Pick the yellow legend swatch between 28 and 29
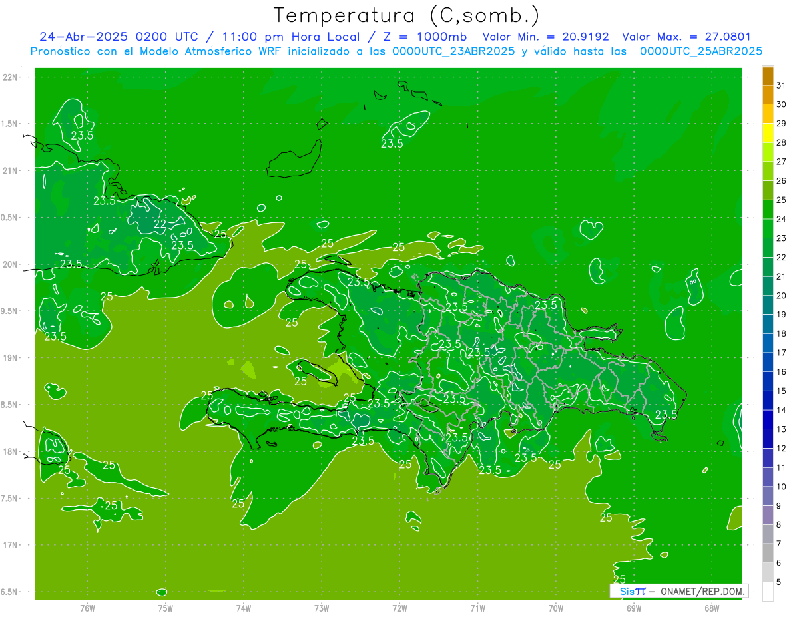 [768, 132]
